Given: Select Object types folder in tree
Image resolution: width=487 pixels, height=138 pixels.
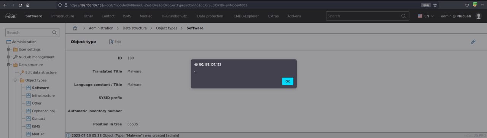Looking at the screenshot, I should pos(36,80).
